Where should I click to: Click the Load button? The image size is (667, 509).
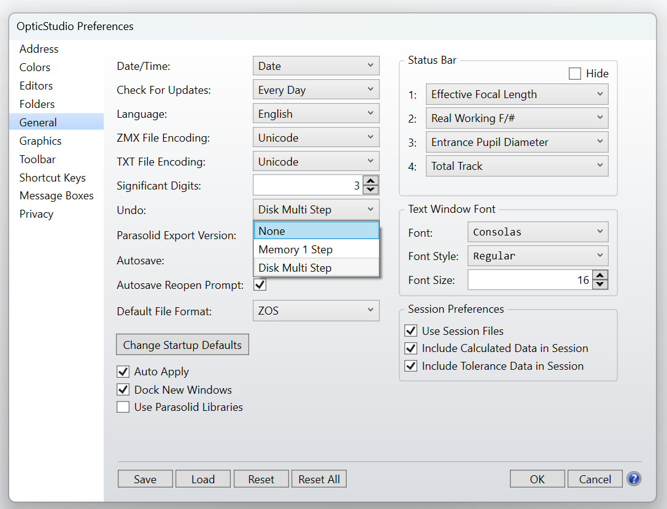pos(203,479)
